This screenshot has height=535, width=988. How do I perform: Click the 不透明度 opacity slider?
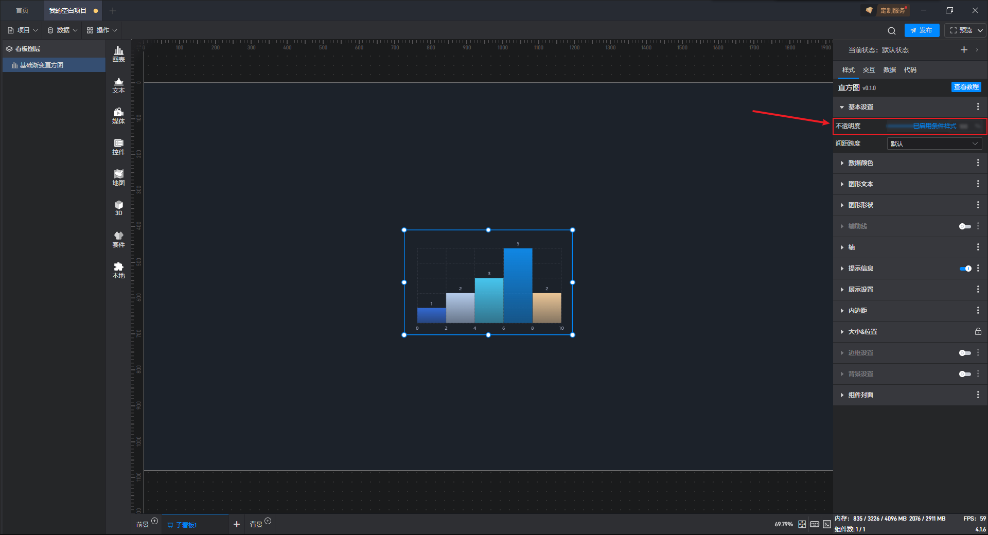tap(921, 126)
